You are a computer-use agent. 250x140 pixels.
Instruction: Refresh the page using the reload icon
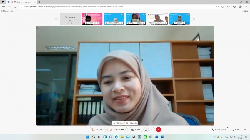[15, 7]
